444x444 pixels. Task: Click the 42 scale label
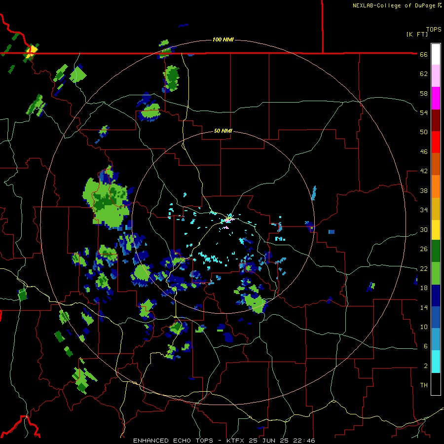pos(424,171)
